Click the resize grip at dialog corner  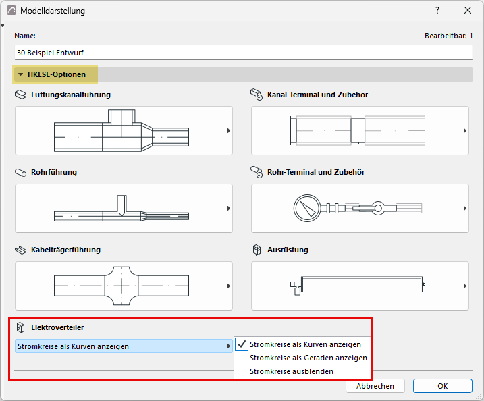tap(479, 397)
